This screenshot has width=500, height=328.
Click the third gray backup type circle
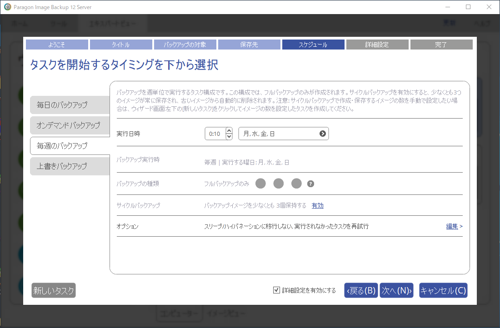[296, 184]
